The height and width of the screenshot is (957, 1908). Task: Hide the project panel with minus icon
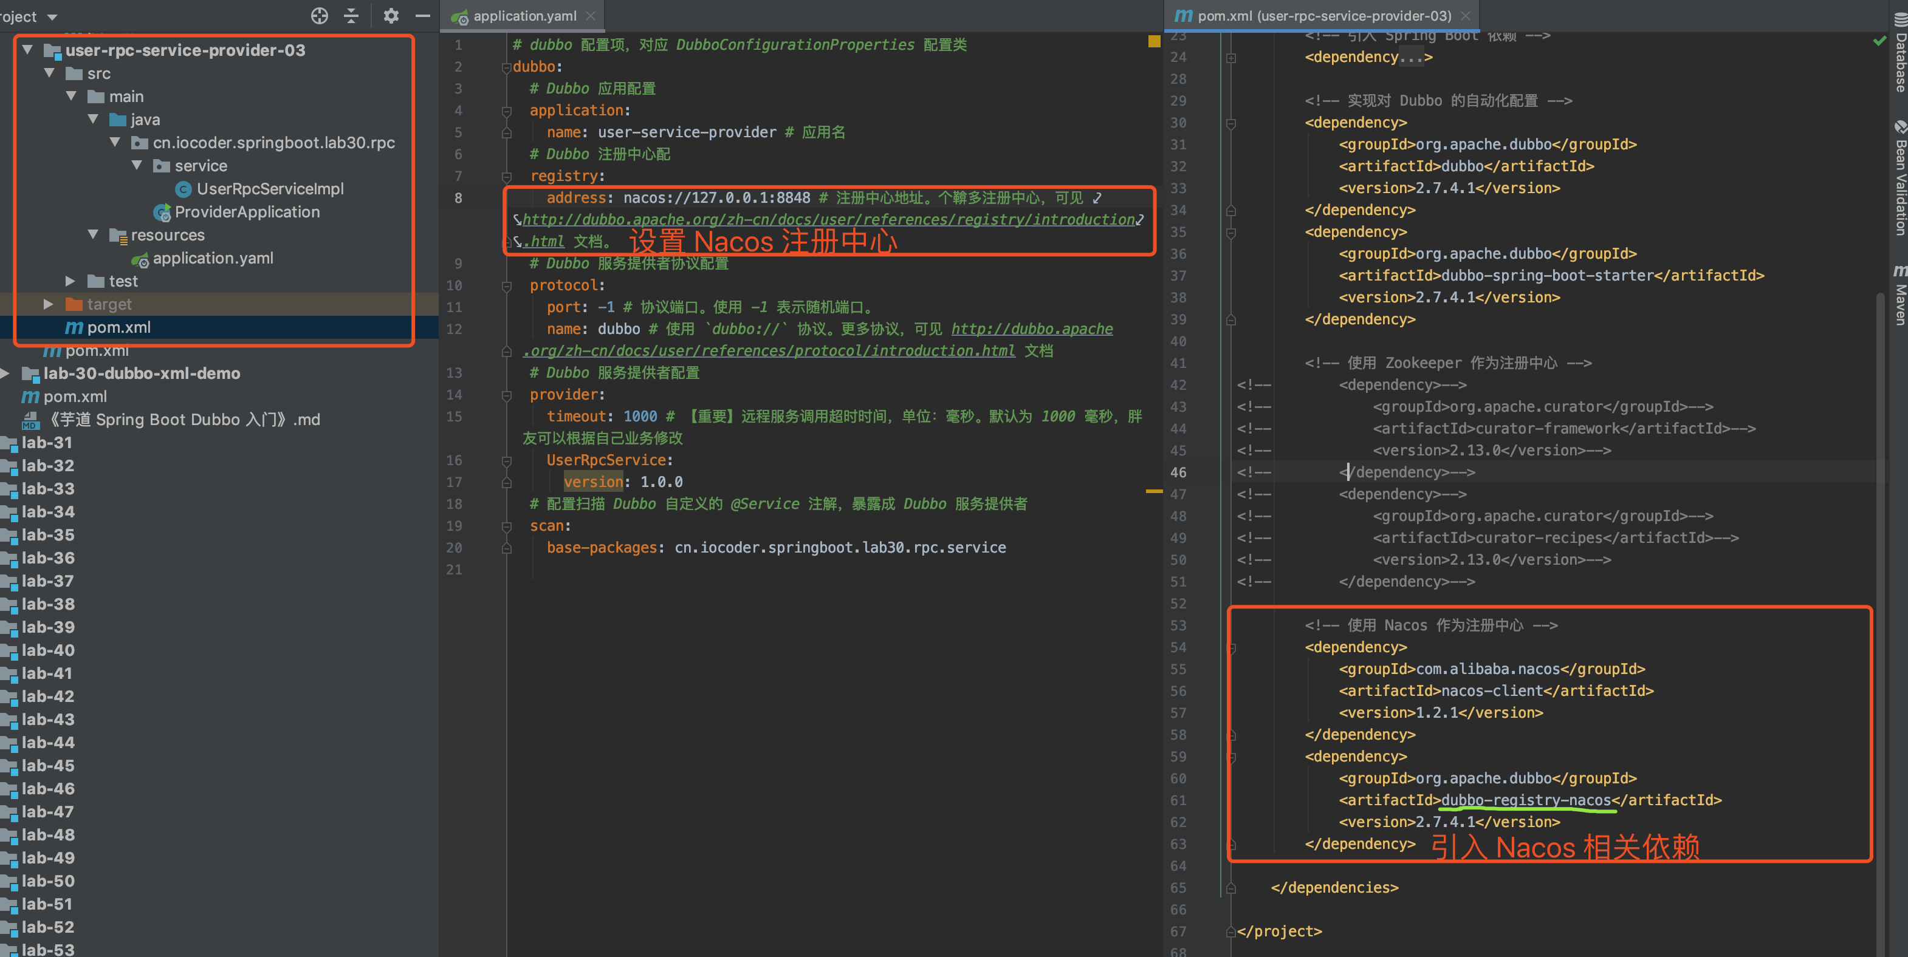423,16
